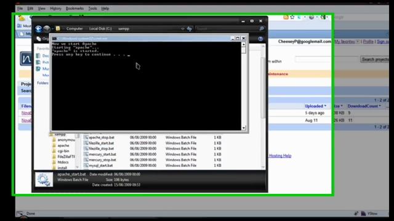This screenshot has height=221, width=394.
Task: Click the command prompt title bar icon
Action: tap(54, 38)
